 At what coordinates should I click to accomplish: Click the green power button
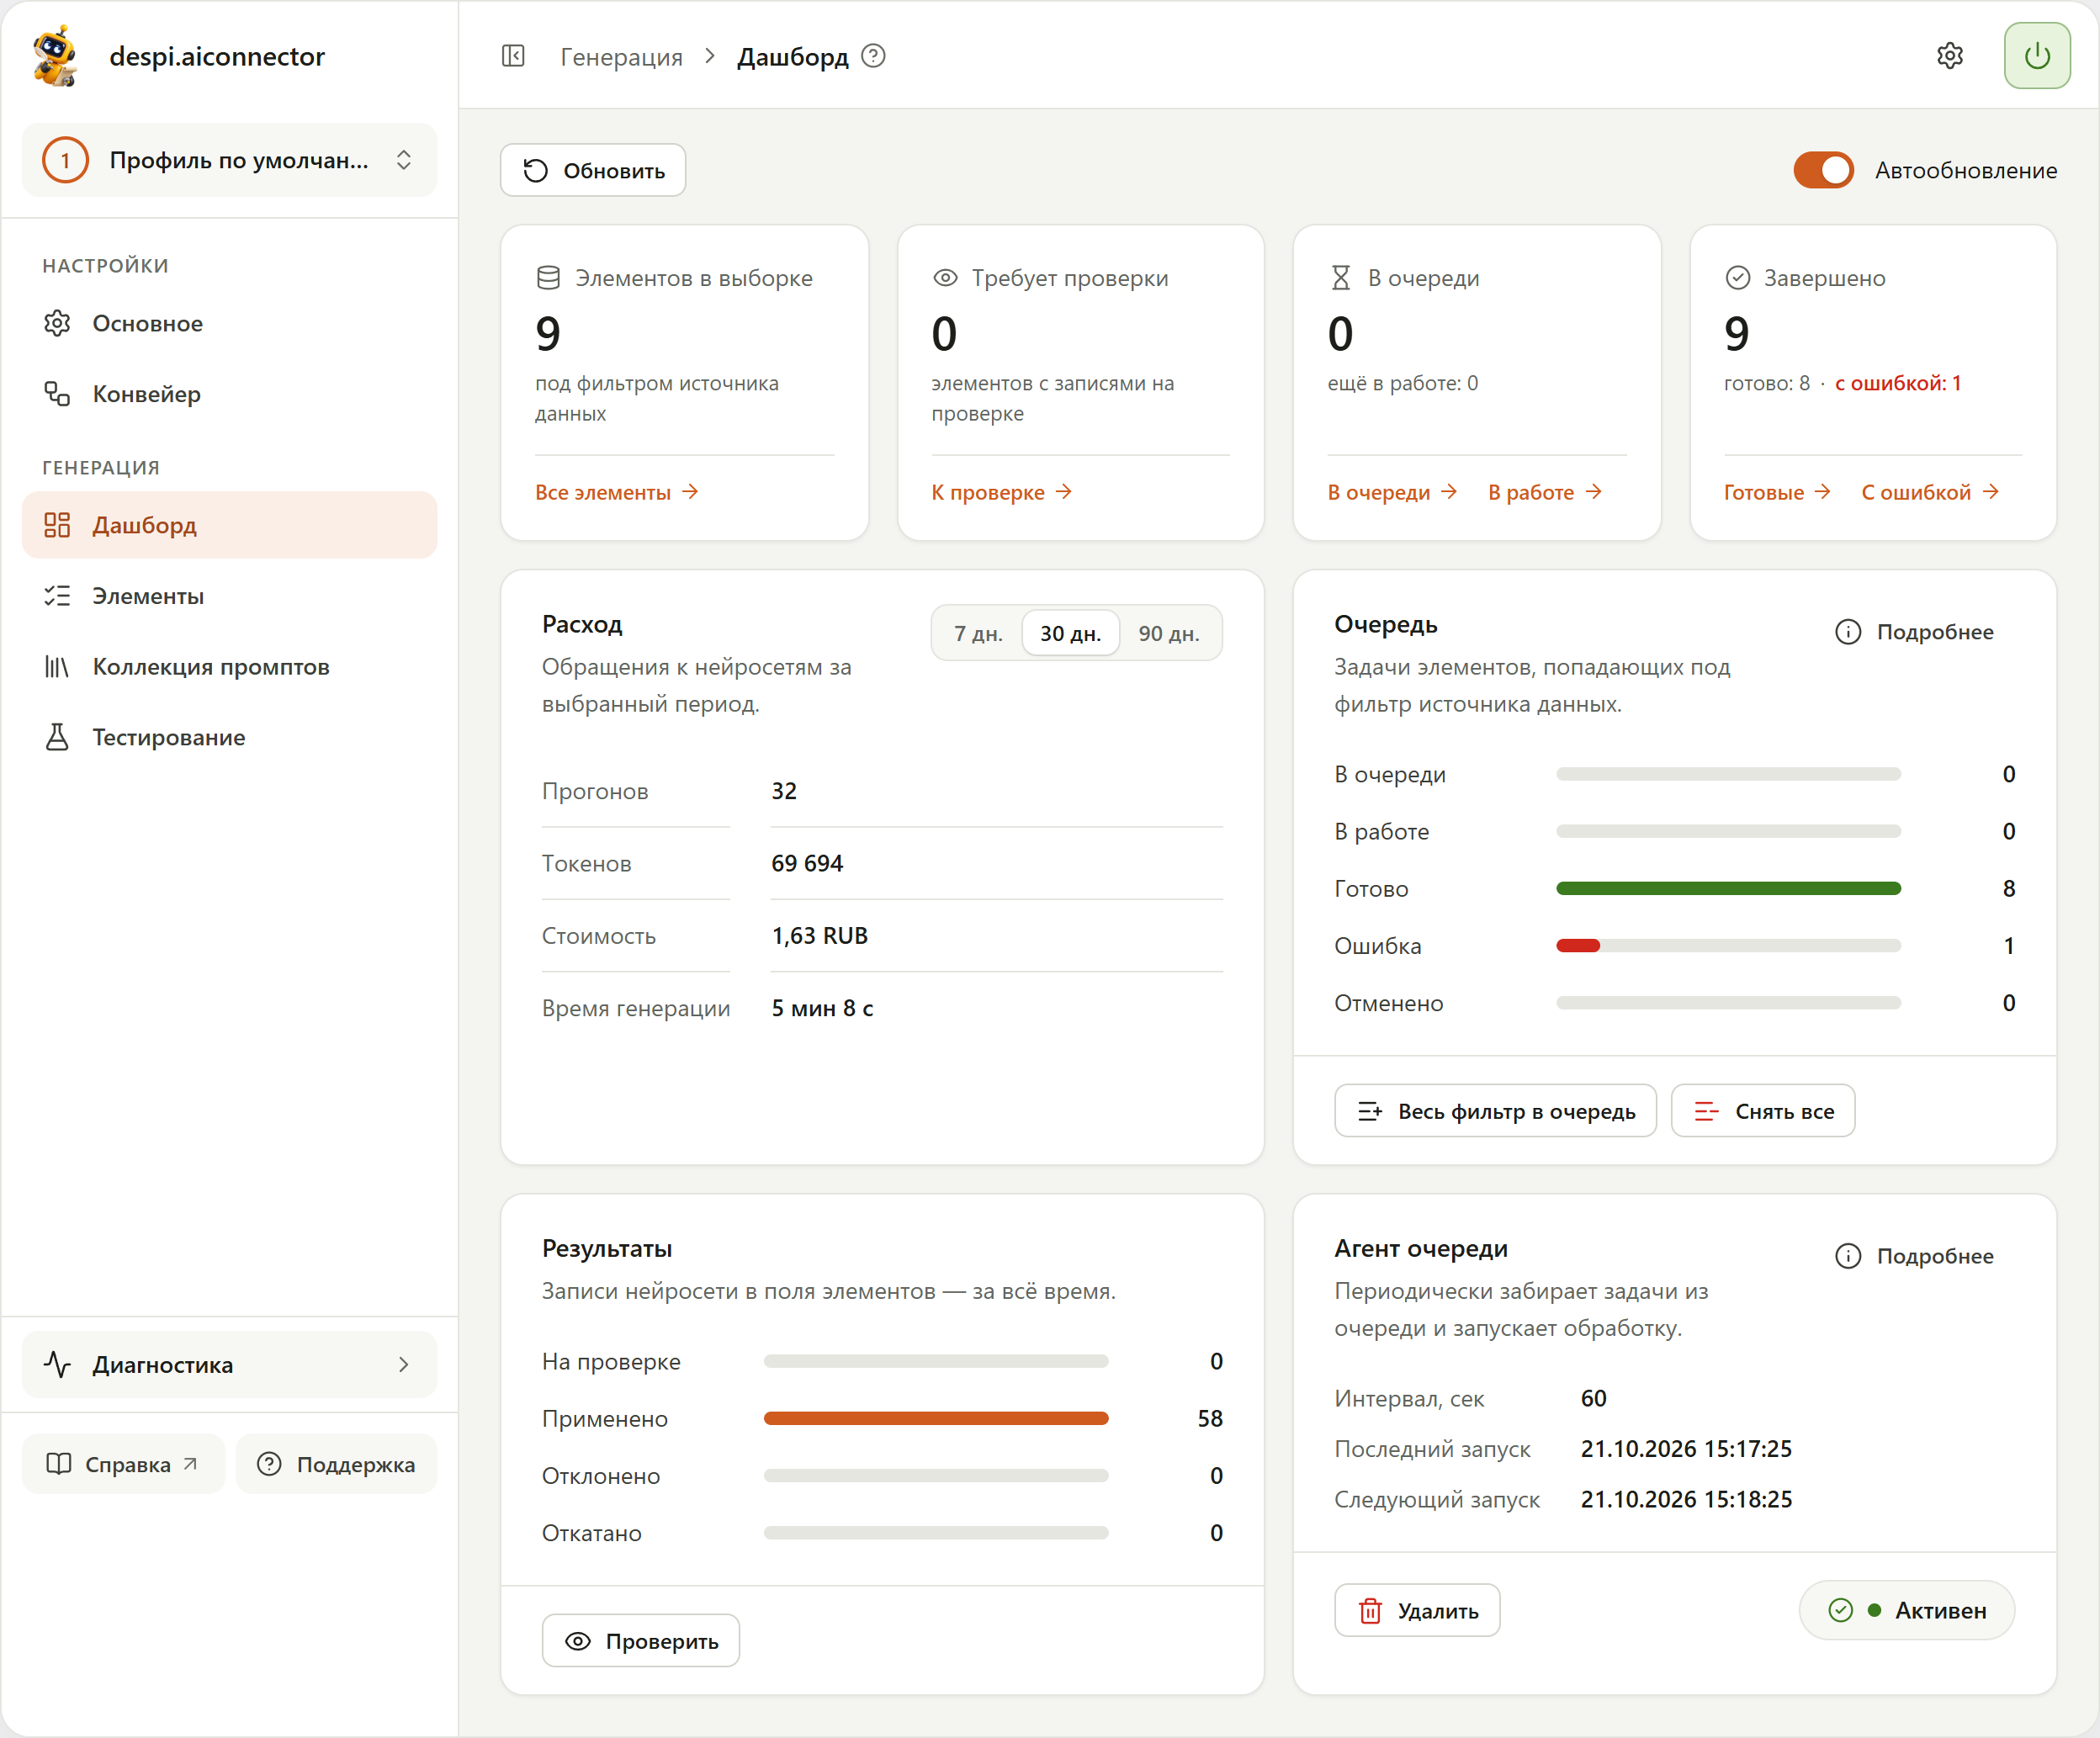2037,56
